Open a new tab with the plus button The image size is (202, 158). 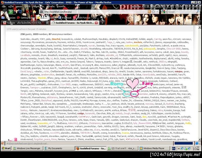coord(102,23)
